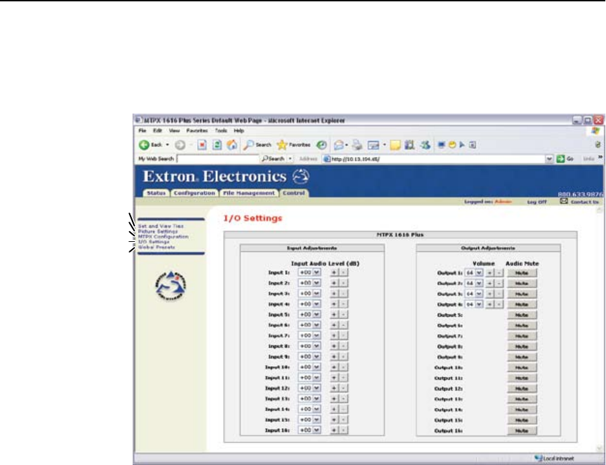Open MTPX Configuration sidebar link
This screenshot has height=465, width=606.
tap(163, 237)
